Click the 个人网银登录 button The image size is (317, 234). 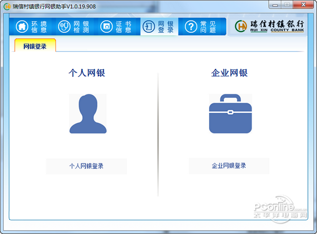(x=87, y=166)
